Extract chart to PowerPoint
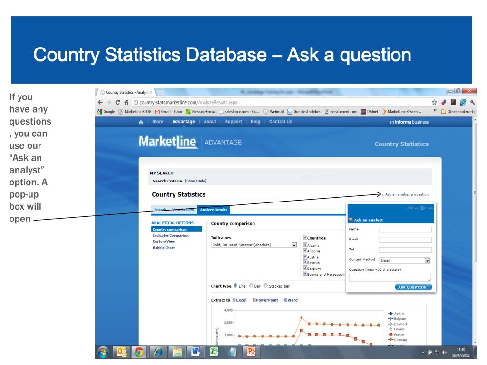The width and height of the screenshot is (487, 365). 265,300
